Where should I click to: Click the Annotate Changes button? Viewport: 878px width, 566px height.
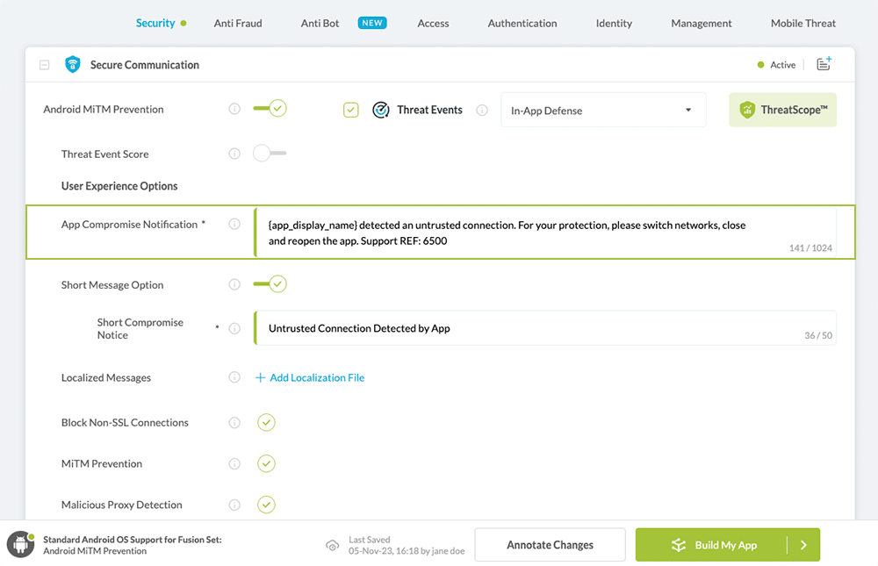pos(550,545)
